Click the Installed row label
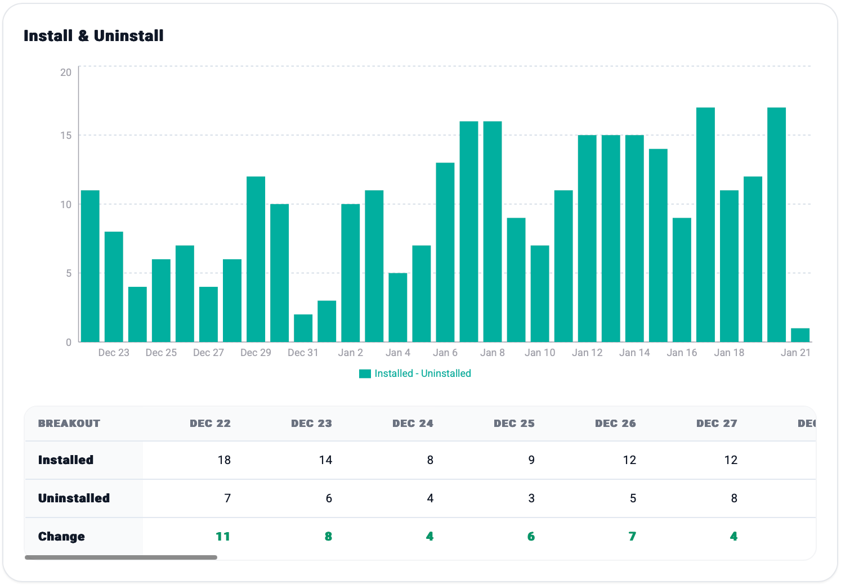The image size is (841, 585). pyautogui.click(x=66, y=460)
